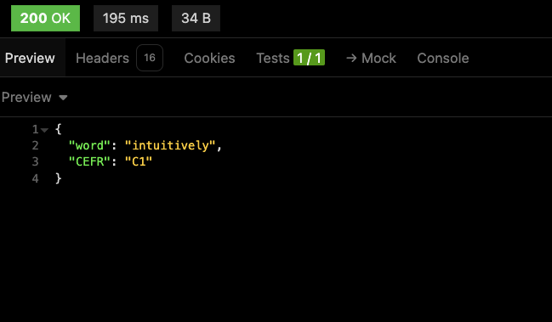Open the Cookies tab
This screenshot has width=552, height=322.
(209, 58)
